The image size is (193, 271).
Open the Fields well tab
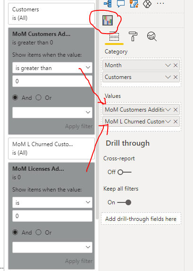[114, 37]
